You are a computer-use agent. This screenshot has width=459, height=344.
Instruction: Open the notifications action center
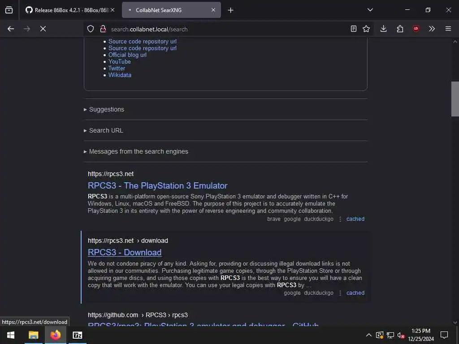444,335
